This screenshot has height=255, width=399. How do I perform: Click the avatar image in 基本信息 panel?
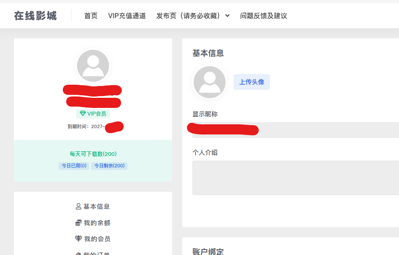[x=210, y=82]
